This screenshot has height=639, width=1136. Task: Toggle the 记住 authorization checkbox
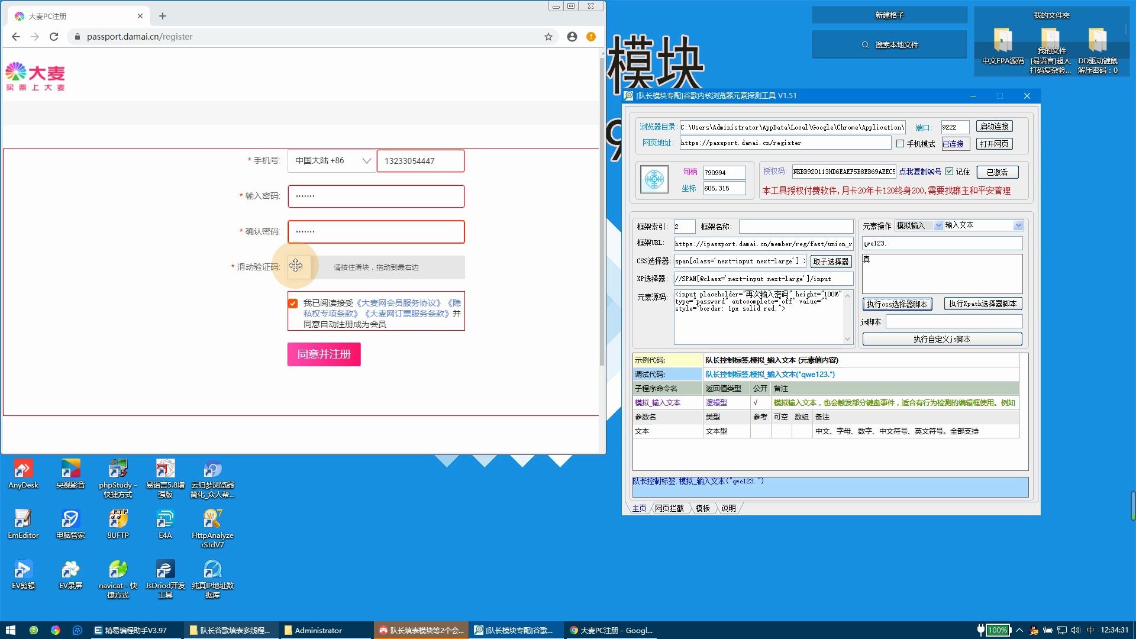pos(950,172)
